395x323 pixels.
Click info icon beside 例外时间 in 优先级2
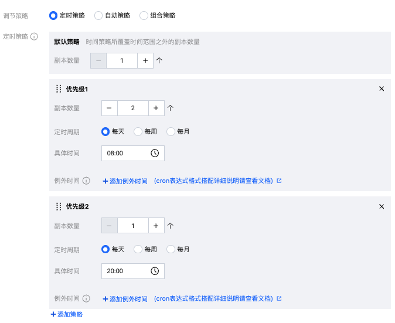click(86, 298)
